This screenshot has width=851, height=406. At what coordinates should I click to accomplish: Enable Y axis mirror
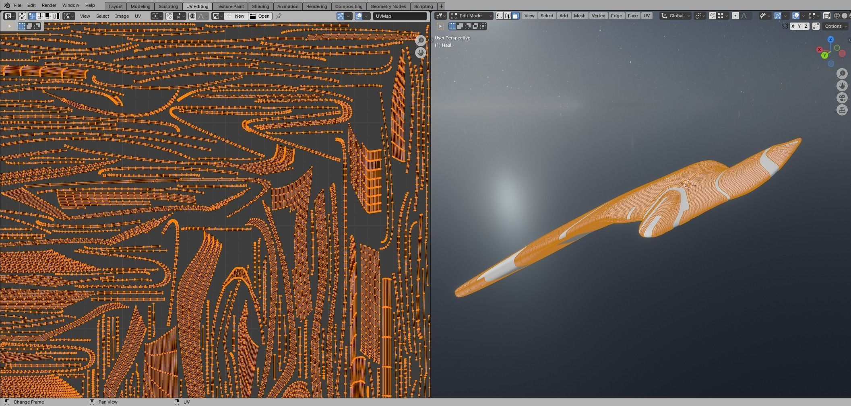point(799,26)
